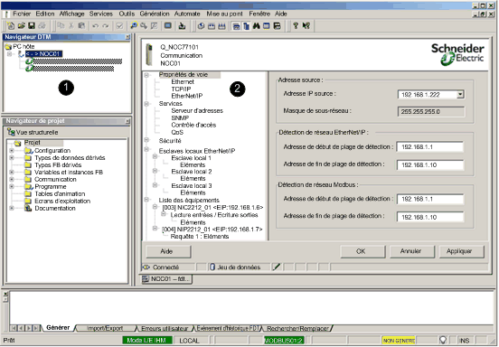Click EtherNet/IP detection end address field
This screenshot has width=499, height=347.
[430, 164]
